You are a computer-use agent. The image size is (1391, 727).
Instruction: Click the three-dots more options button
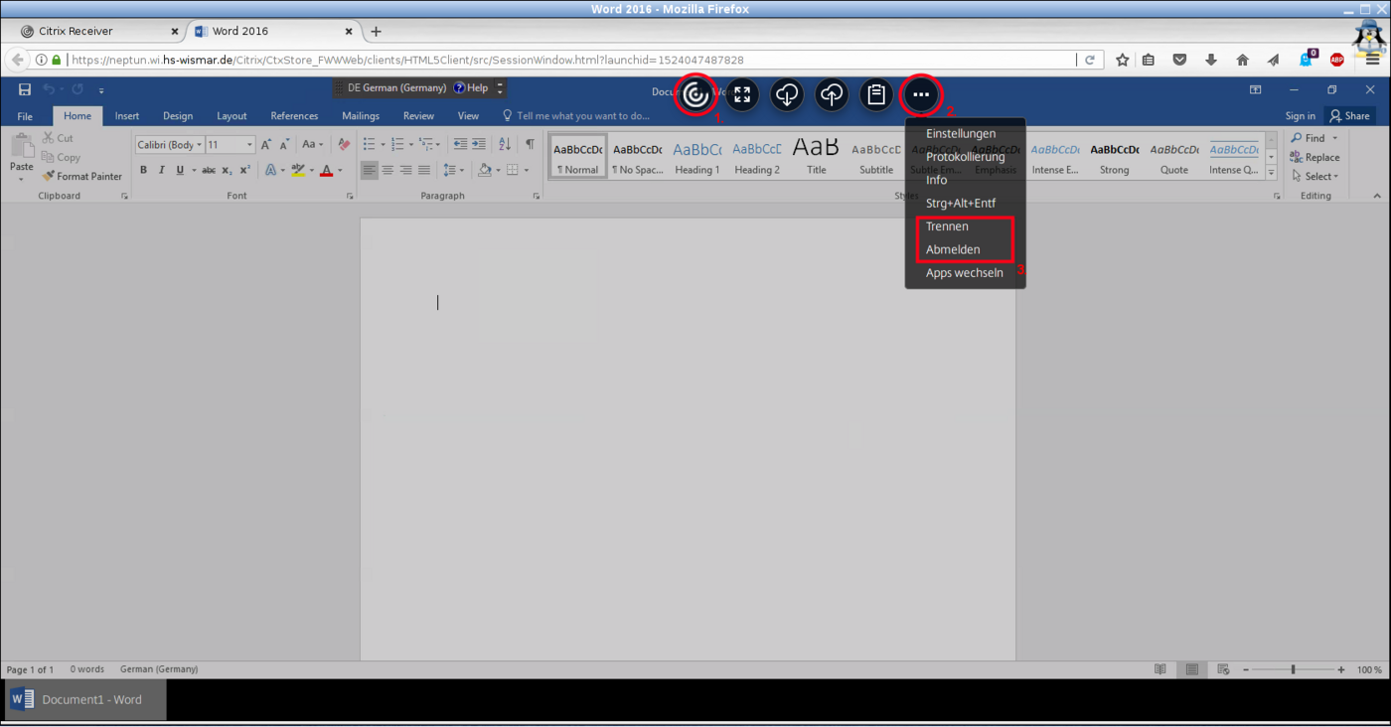[x=921, y=94]
